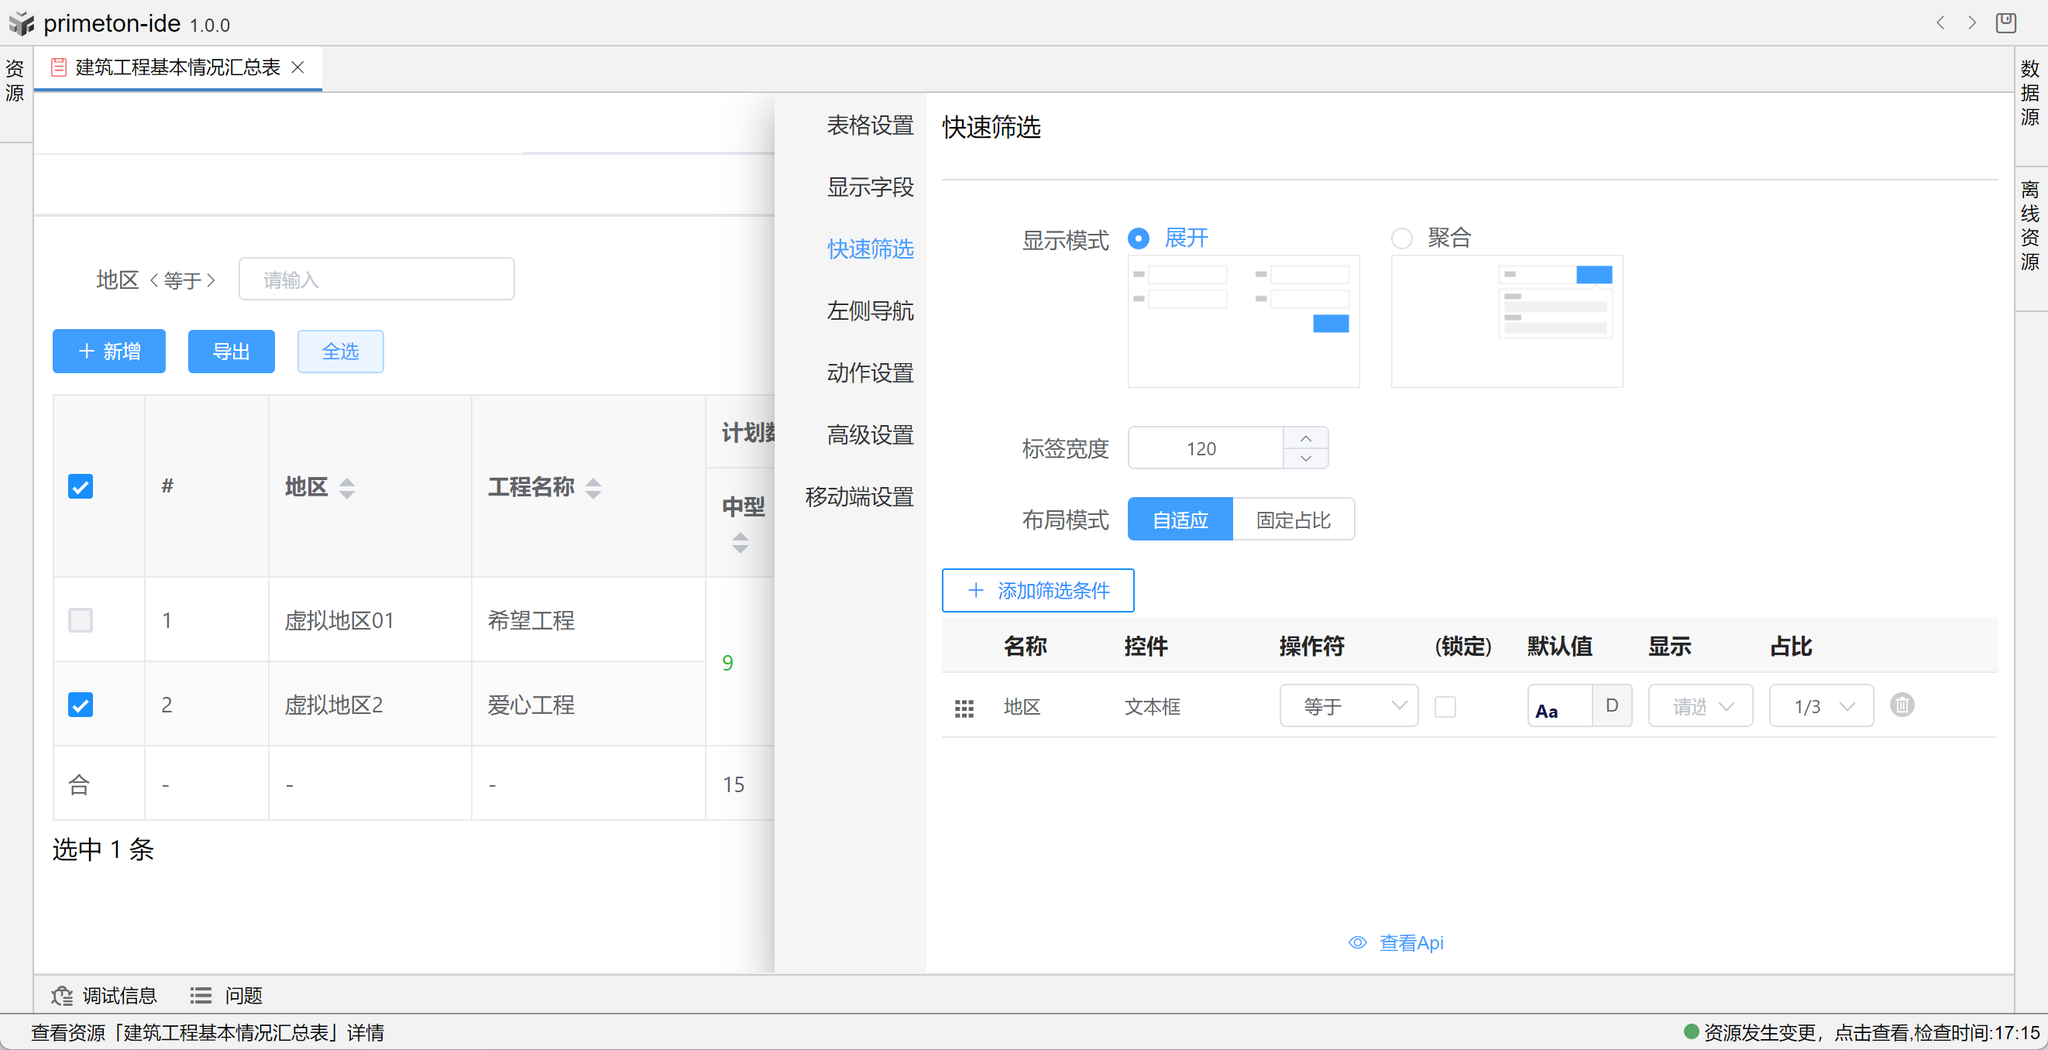Open the 等于 operator dropdown
Image resolution: width=2048 pixels, height=1050 pixels.
pyautogui.click(x=1349, y=706)
